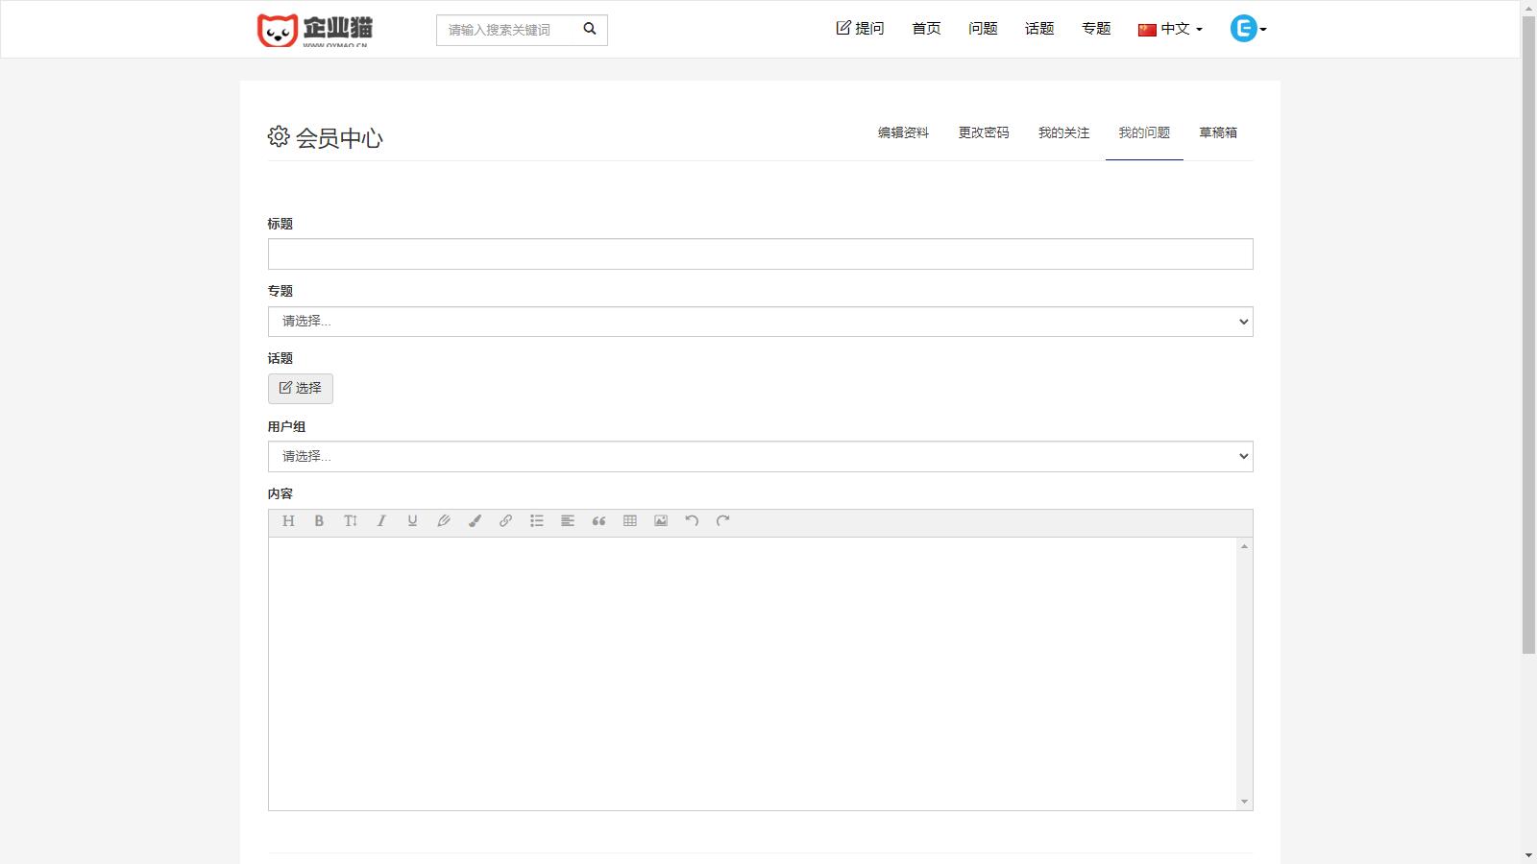1537x864 pixels.
Task: Insert an unordered list
Action: pyautogui.click(x=536, y=521)
